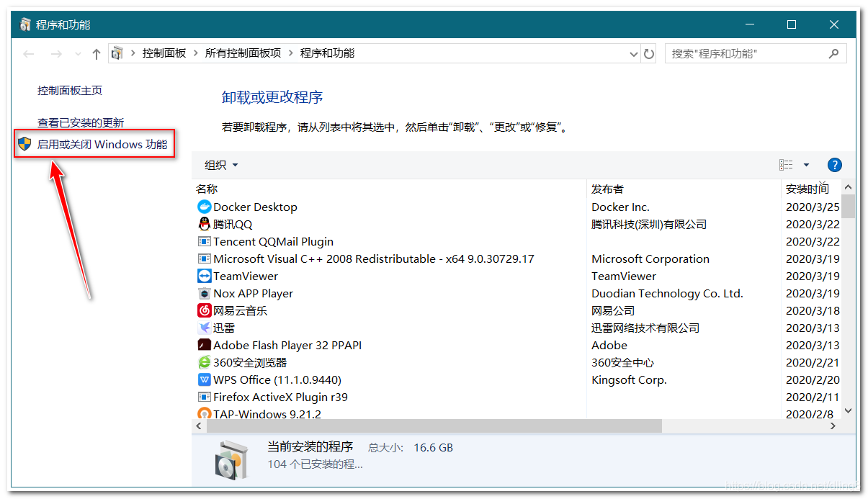This screenshot has height=499, width=868.
Task: Select the Docker Inc. publisher cell
Action: (x=620, y=207)
